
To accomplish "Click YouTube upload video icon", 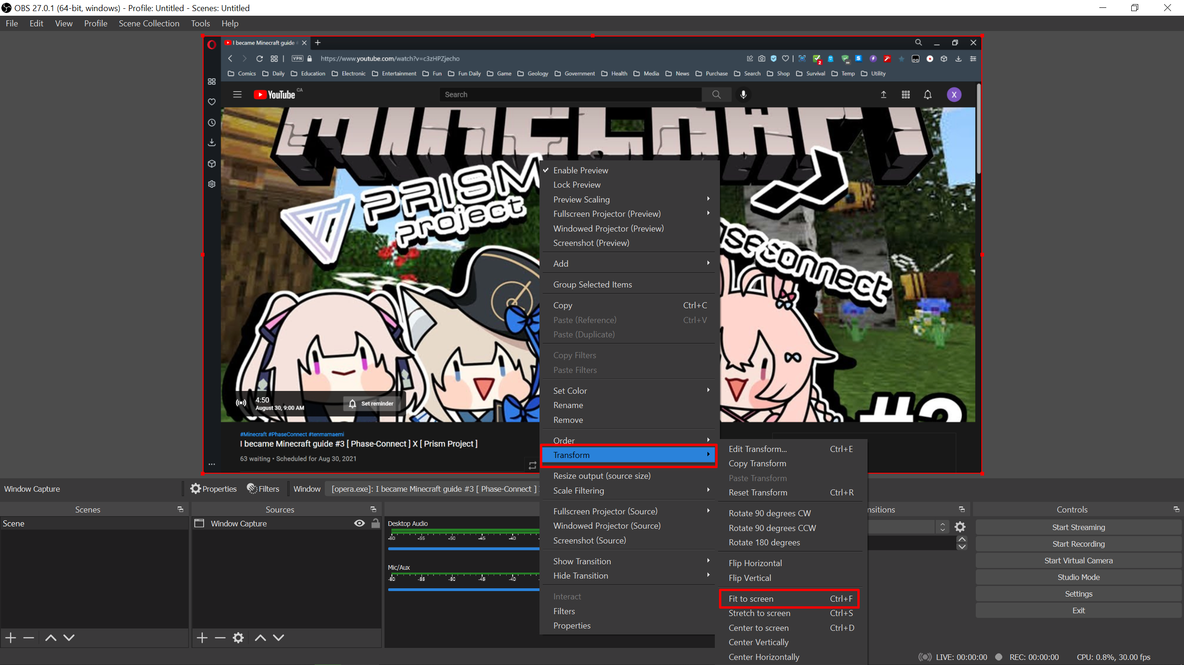I will [883, 95].
